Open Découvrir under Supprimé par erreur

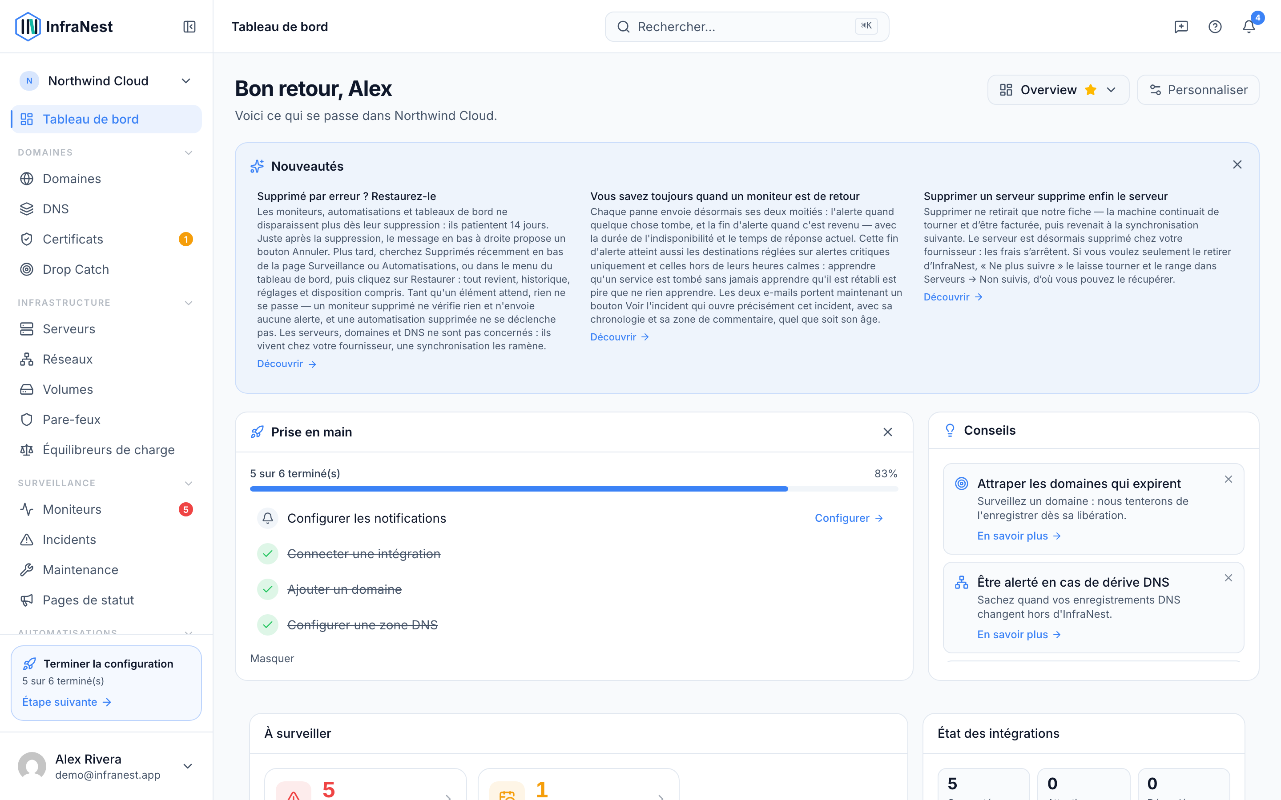(286, 364)
